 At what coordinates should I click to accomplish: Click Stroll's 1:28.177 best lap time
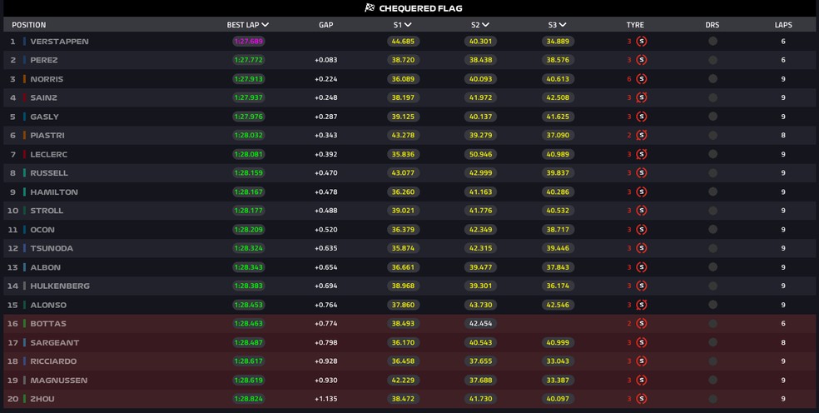pos(249,211)
